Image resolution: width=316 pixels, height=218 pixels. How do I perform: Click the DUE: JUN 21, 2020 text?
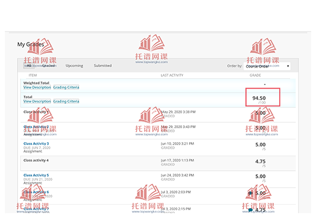[x=37, y=180]
